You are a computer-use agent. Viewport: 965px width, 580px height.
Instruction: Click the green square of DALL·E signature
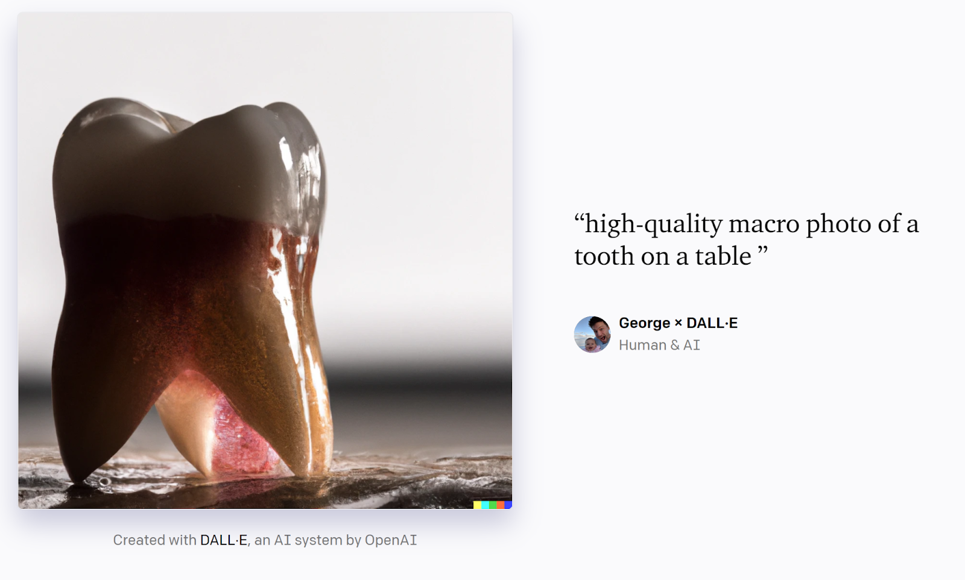[493, 505]
